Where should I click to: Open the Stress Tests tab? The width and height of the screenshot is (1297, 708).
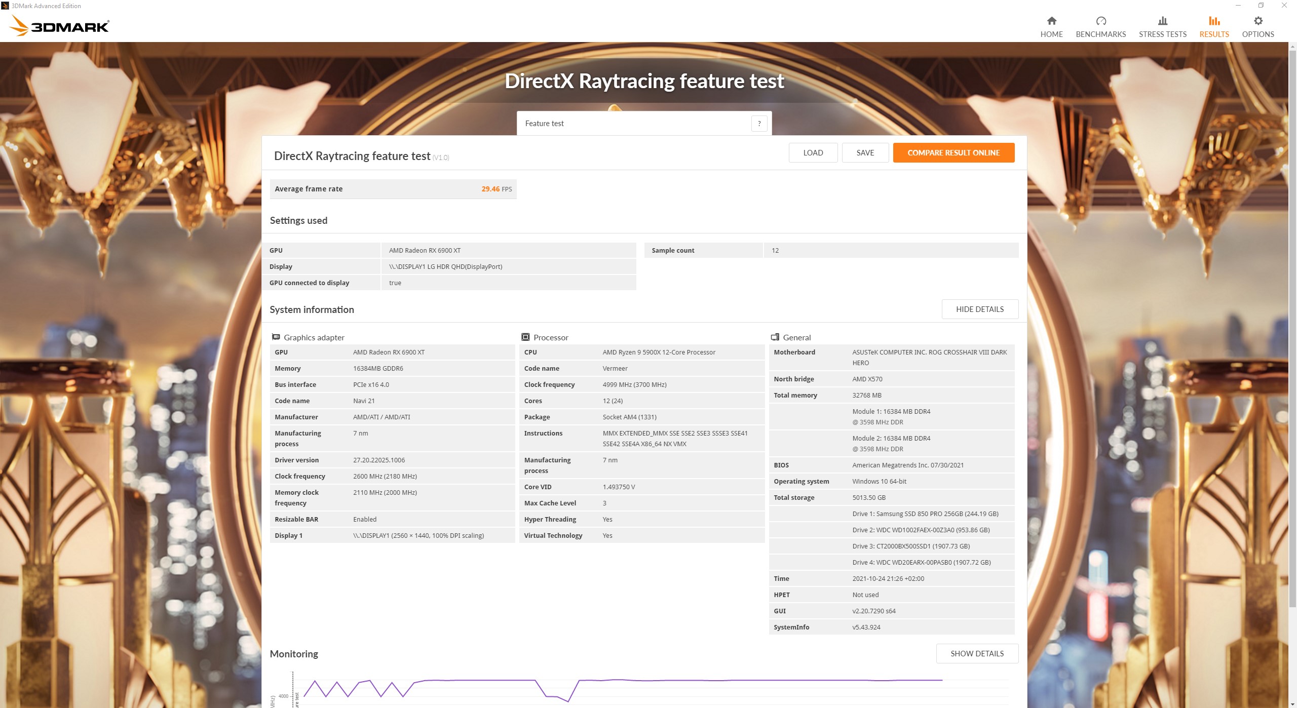(1162, 27)
